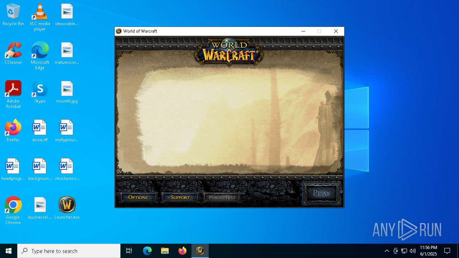Select the Microsoft Edge desktop shortcut
The image size is (459, 258).
[40, 56]
